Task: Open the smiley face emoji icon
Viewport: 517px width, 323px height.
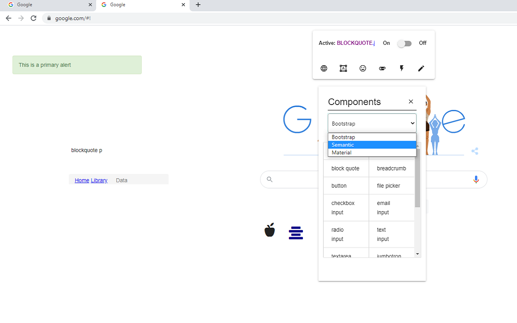Action: point(363,69)
